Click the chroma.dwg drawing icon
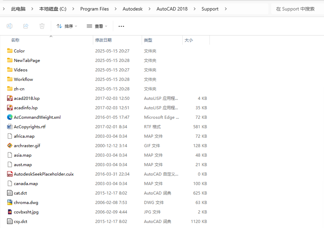The height and width of the screenshot is (228, 324). pyautogui.click(x=10, y=202)
